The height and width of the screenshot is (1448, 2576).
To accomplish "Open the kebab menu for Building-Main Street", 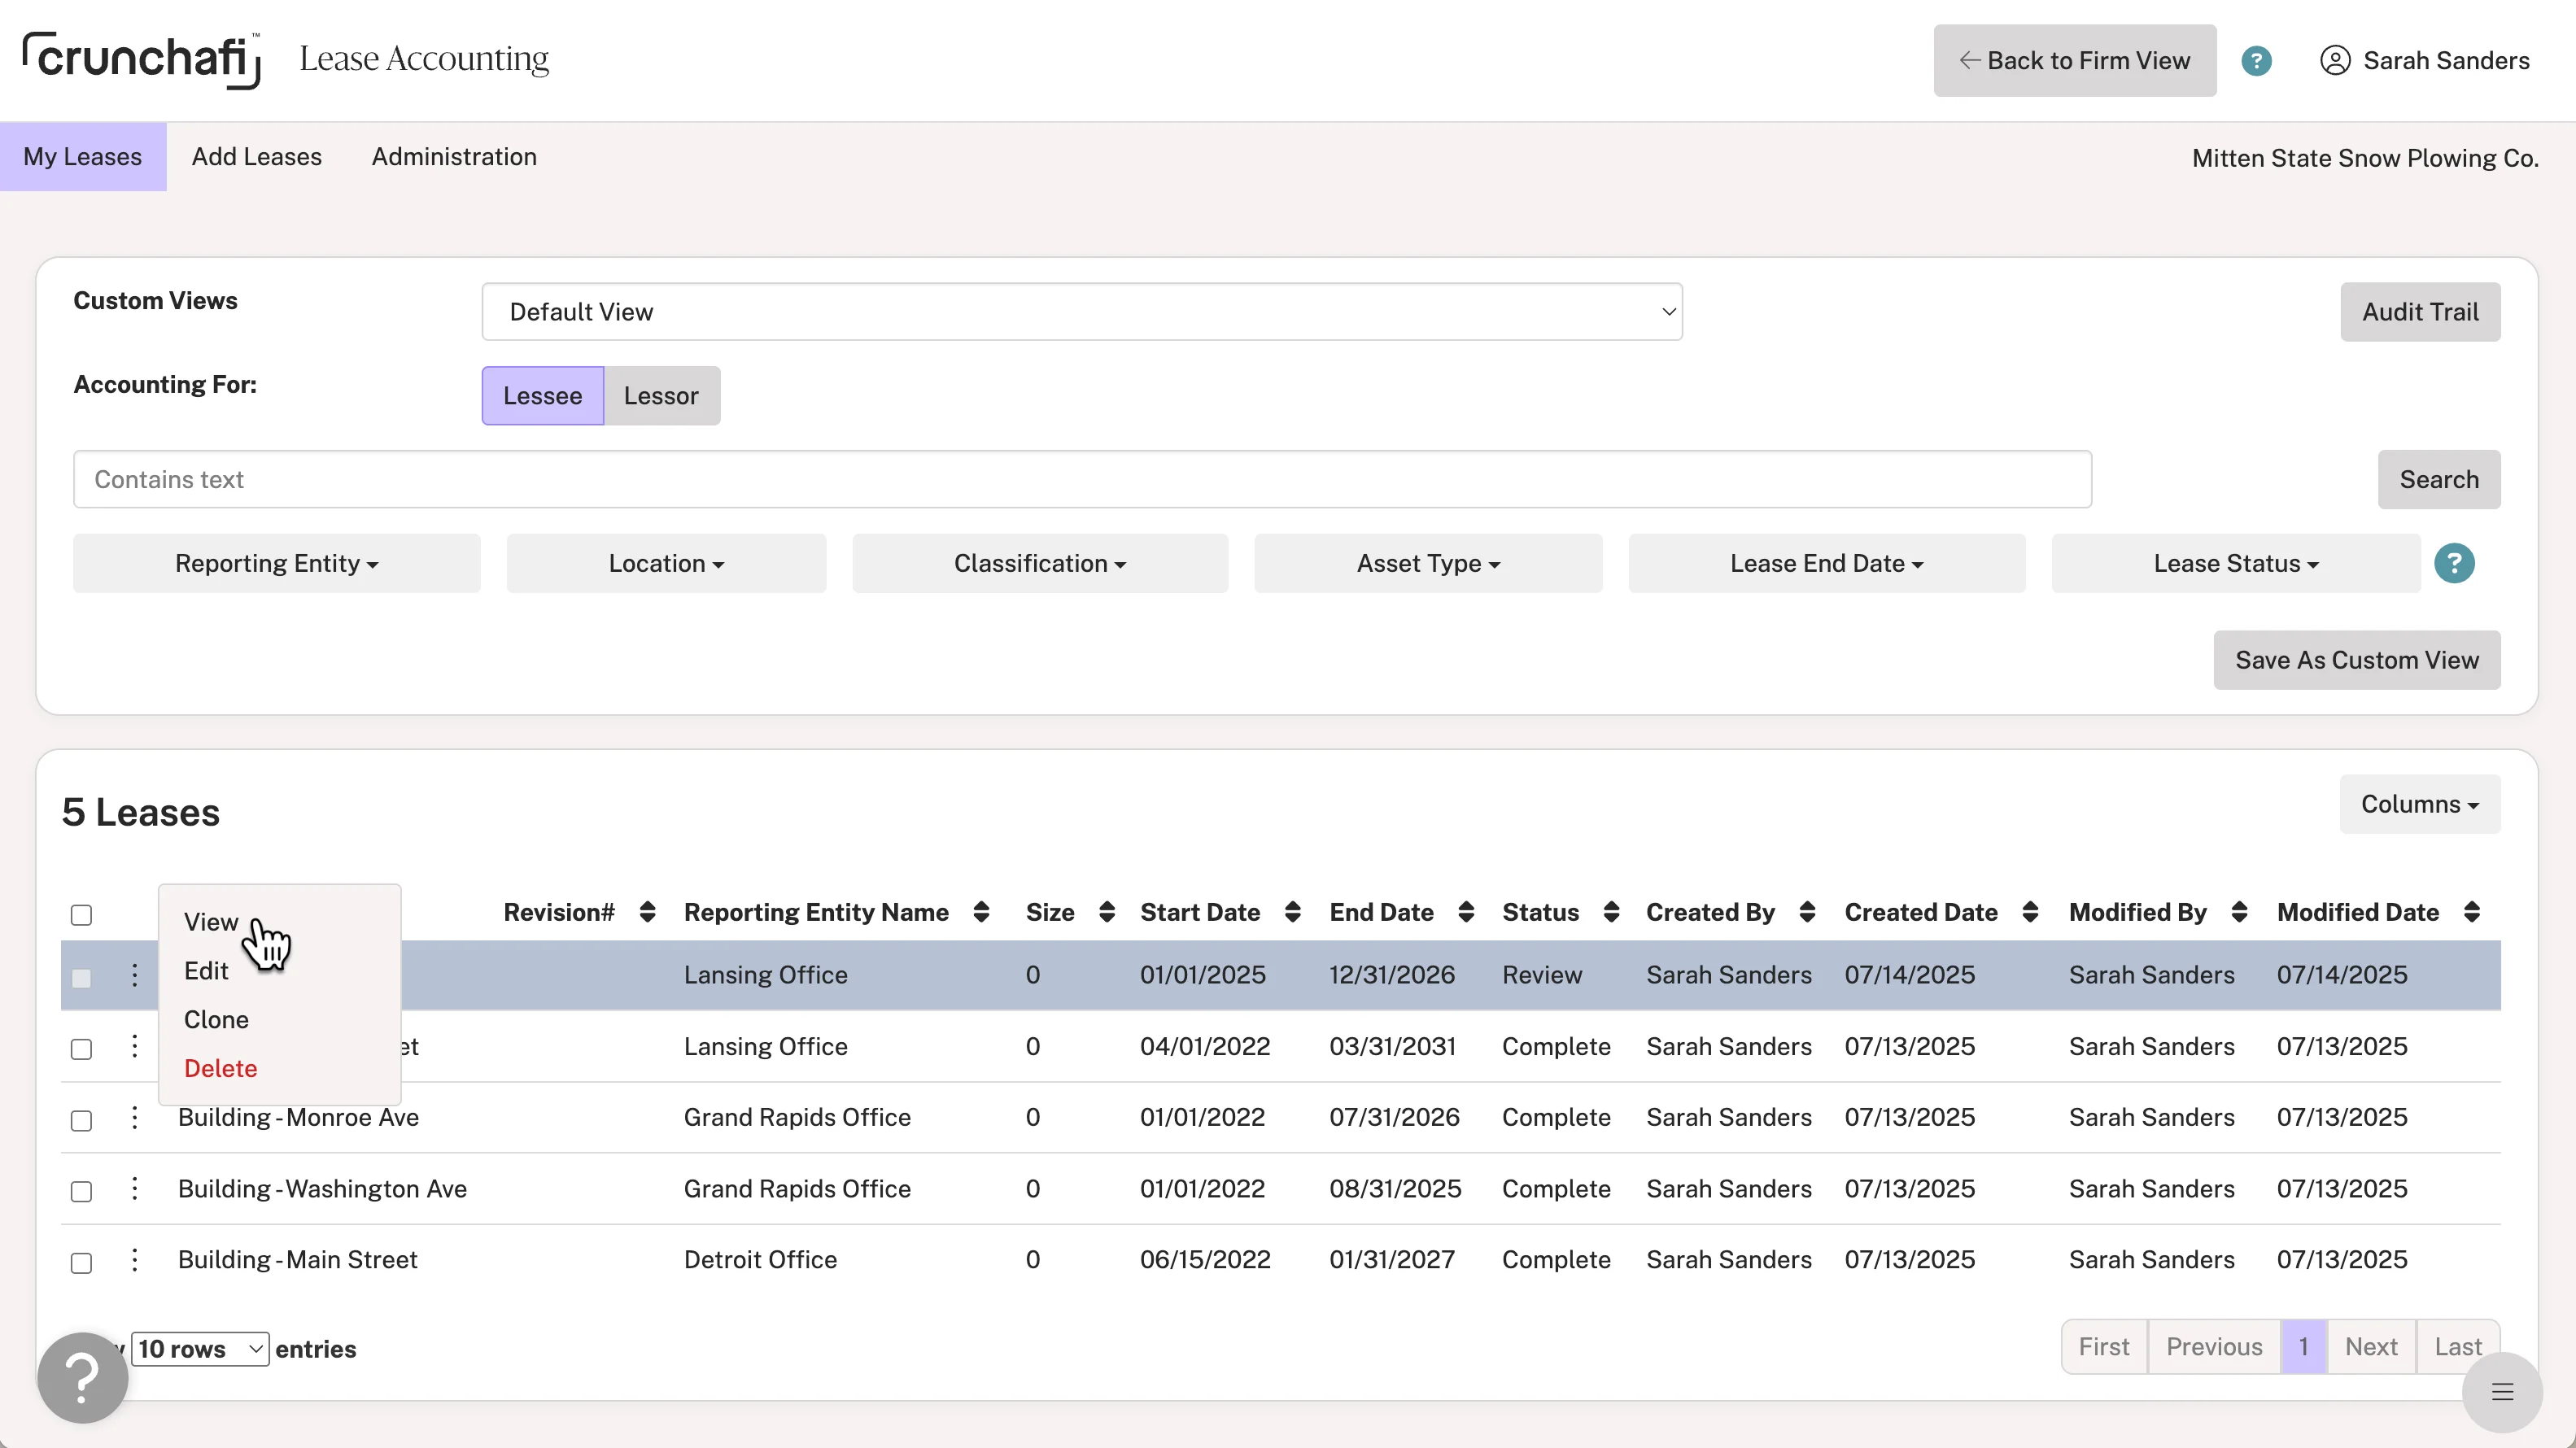I will click(135, 1259).
